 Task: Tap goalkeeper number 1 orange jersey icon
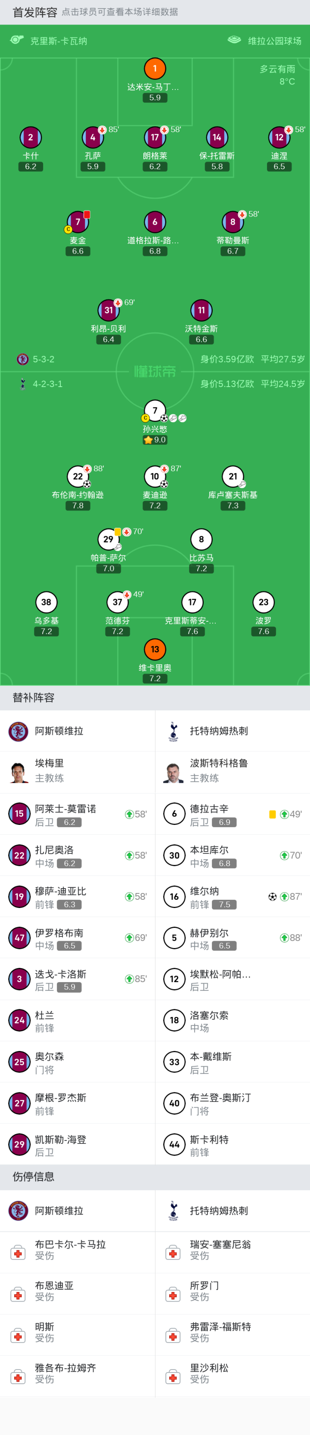[155, 68]
